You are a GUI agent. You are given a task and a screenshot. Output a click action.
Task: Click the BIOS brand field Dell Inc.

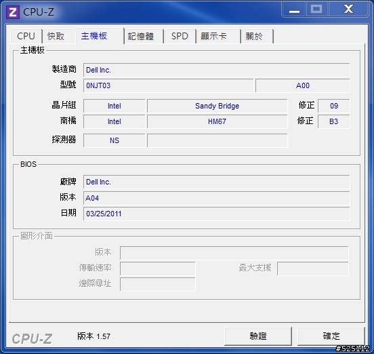217,182
